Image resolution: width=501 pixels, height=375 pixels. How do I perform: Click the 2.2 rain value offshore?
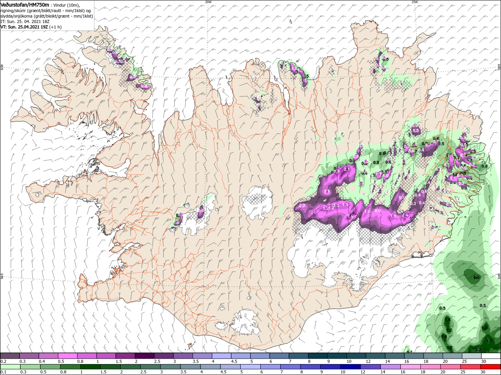pos(478,350)
